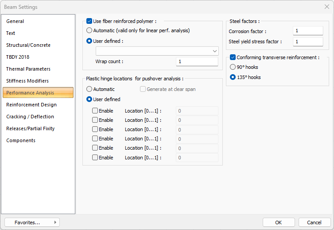Select the 90° hooks radio button
This screenshot has width=334, height=230.
click(x=233, y=67)
